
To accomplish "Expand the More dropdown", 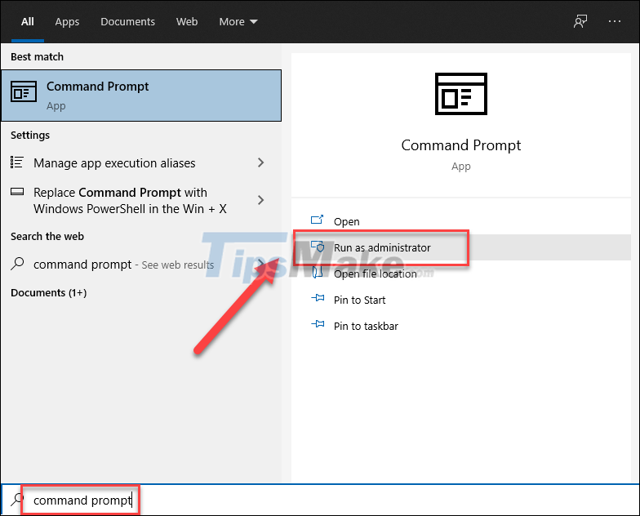I will click(238, 21).
